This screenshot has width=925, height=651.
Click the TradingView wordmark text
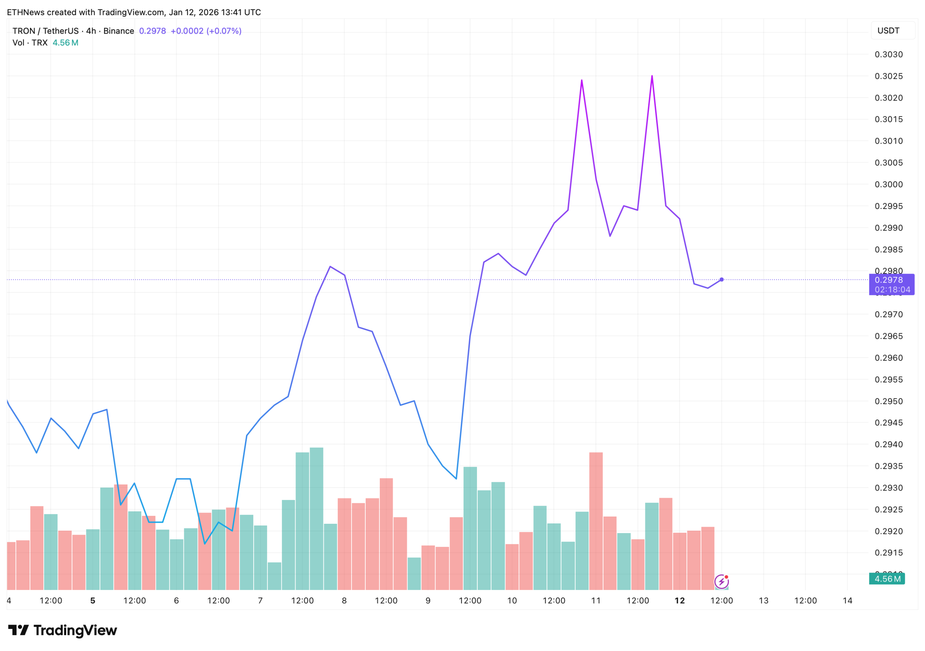tap(76, 630)
